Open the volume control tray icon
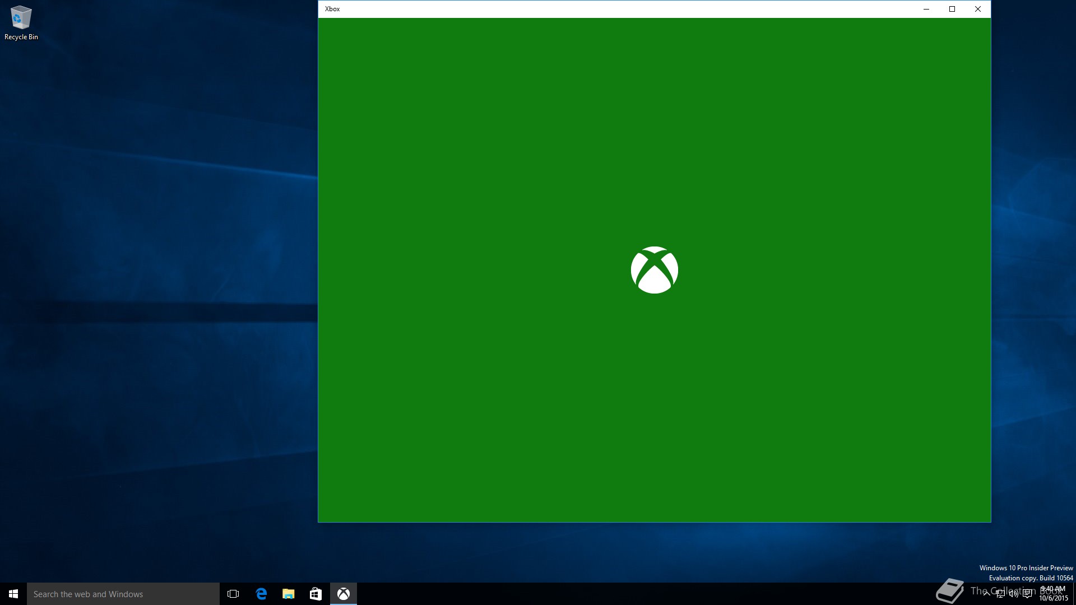This screenshot has width=1076, height=605. [x=1014, y=594]
